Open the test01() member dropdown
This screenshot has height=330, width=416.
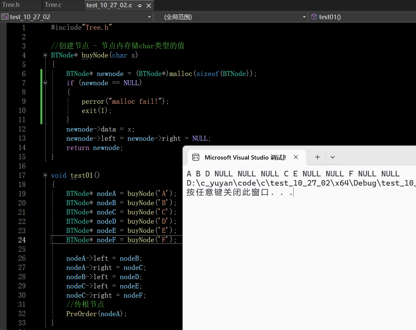pyautogui.click(x=362, y=17)
